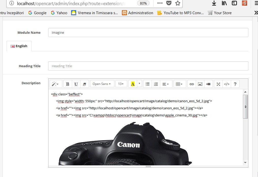Screen dimensions: 258x177
Task: Insert an ordered numbered list
Action: tap(156, 84)
